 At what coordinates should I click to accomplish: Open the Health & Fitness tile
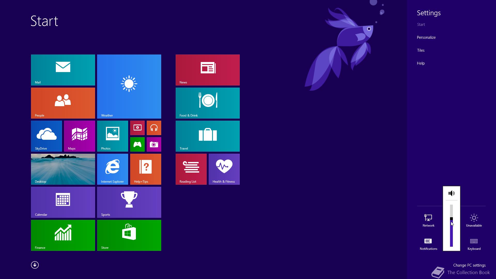click(x=224, y=169)
